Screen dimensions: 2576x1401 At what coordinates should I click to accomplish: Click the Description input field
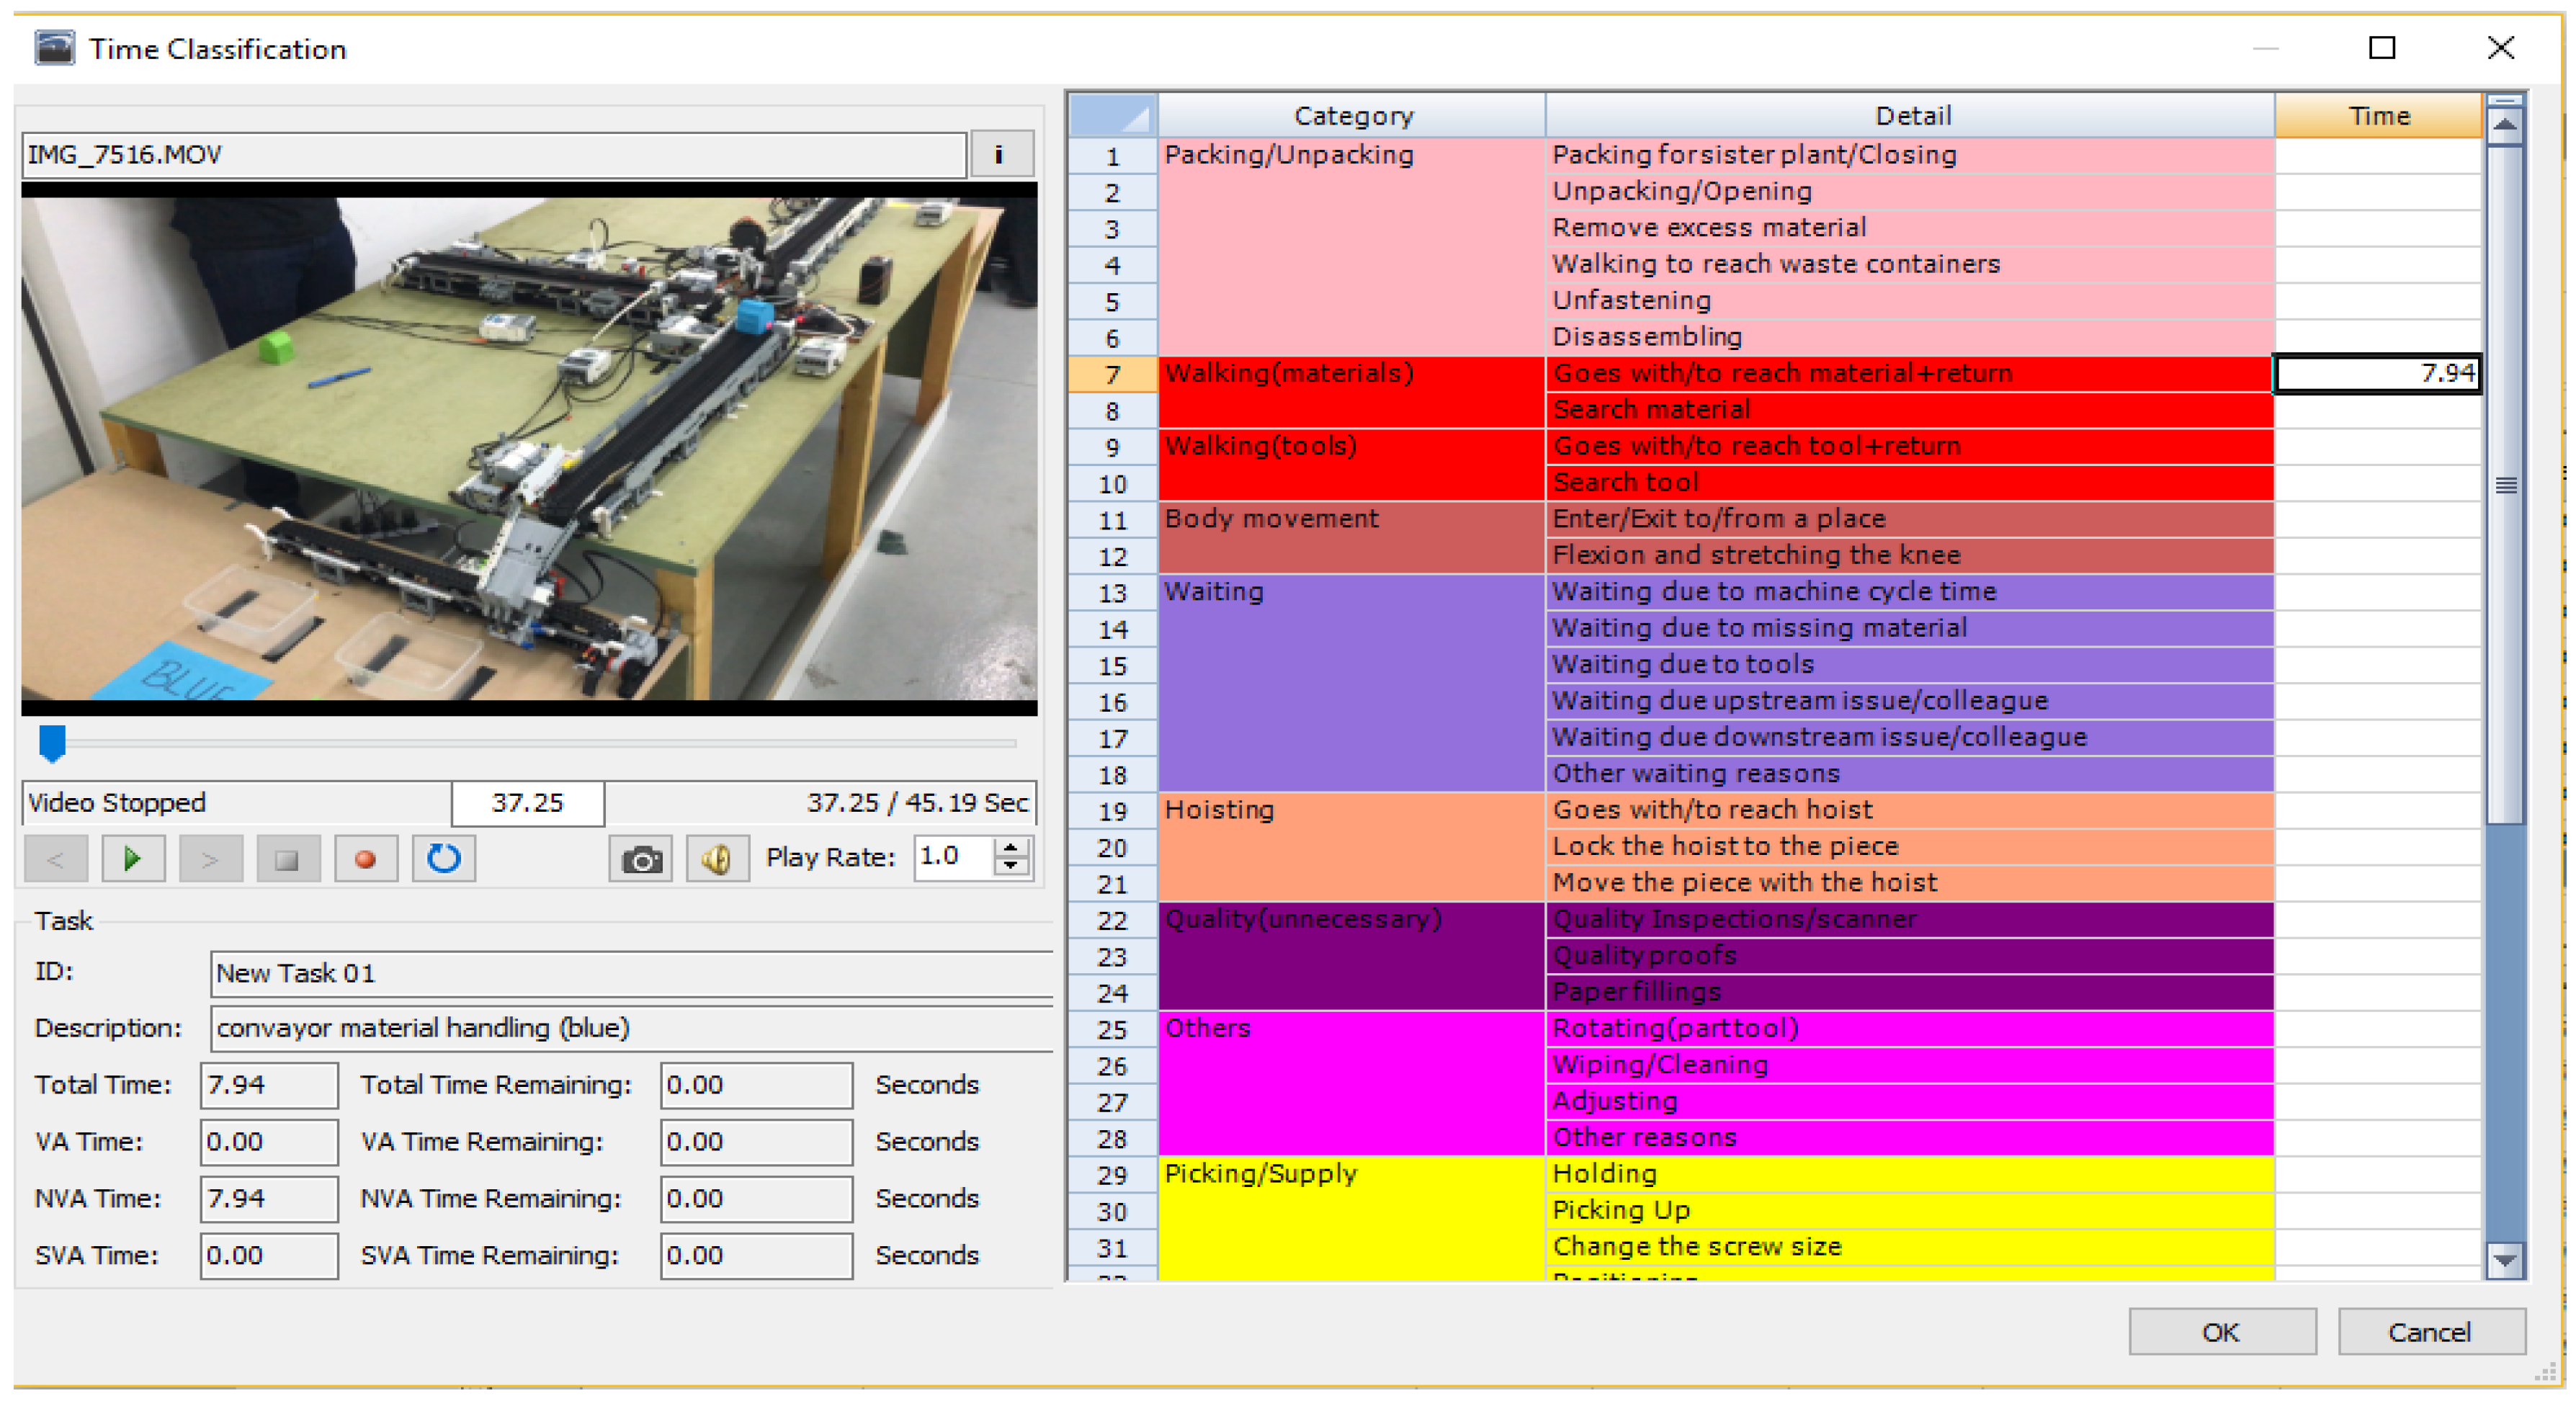(630, 1028)
